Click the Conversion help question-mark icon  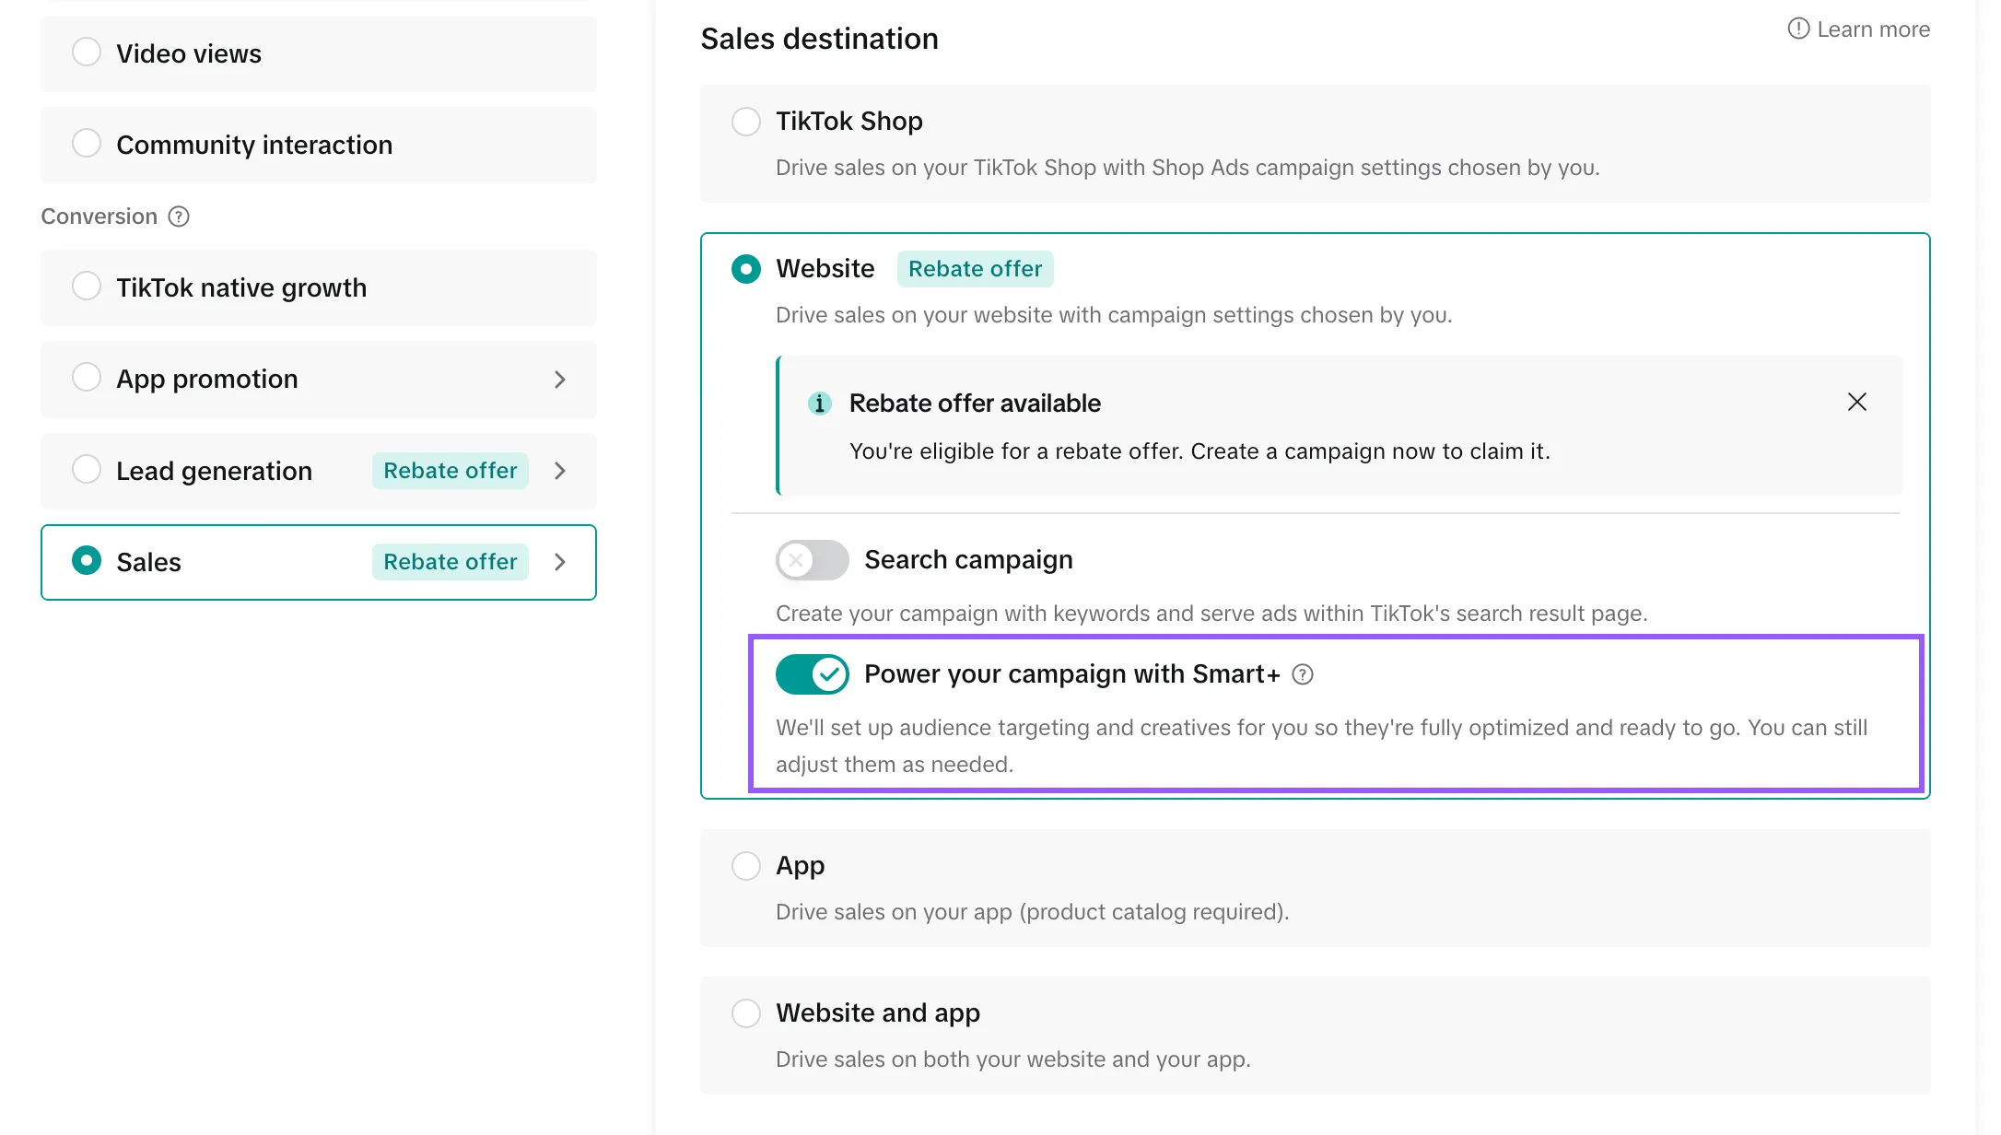point(179,216)
